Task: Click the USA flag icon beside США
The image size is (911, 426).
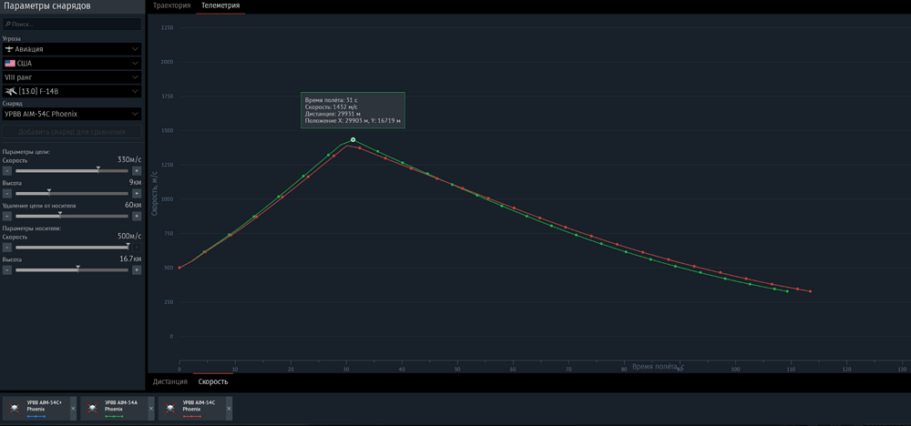Action: (x=10, y=63)
